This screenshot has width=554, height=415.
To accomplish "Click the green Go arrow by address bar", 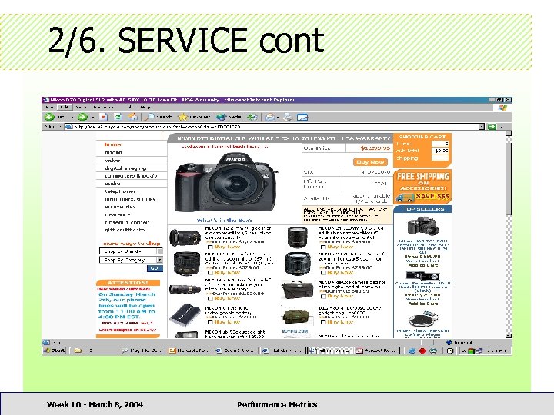I will 492,126.
